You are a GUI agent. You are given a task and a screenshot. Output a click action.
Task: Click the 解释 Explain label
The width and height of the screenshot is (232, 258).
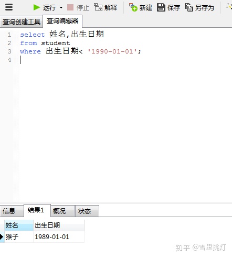click(x=111, y=7)
